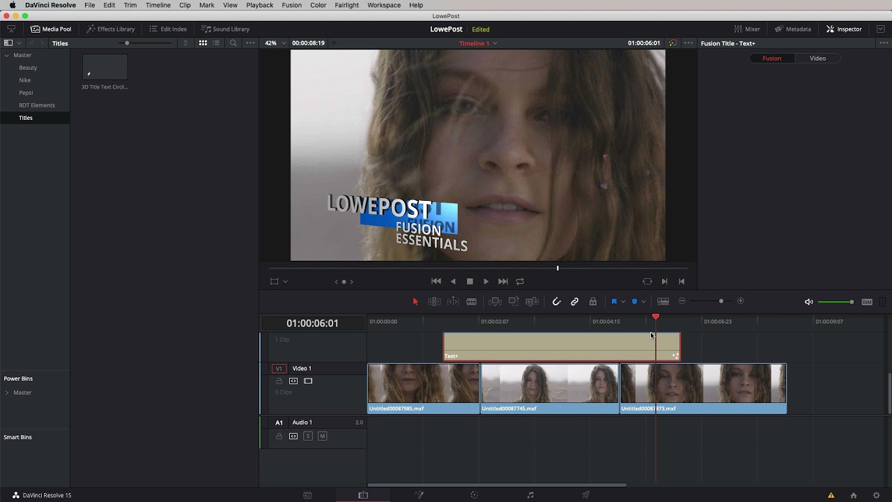The image size is (892, 502).
Task: Open Project Settings gear icon
Action: click(x=877, y=495)
